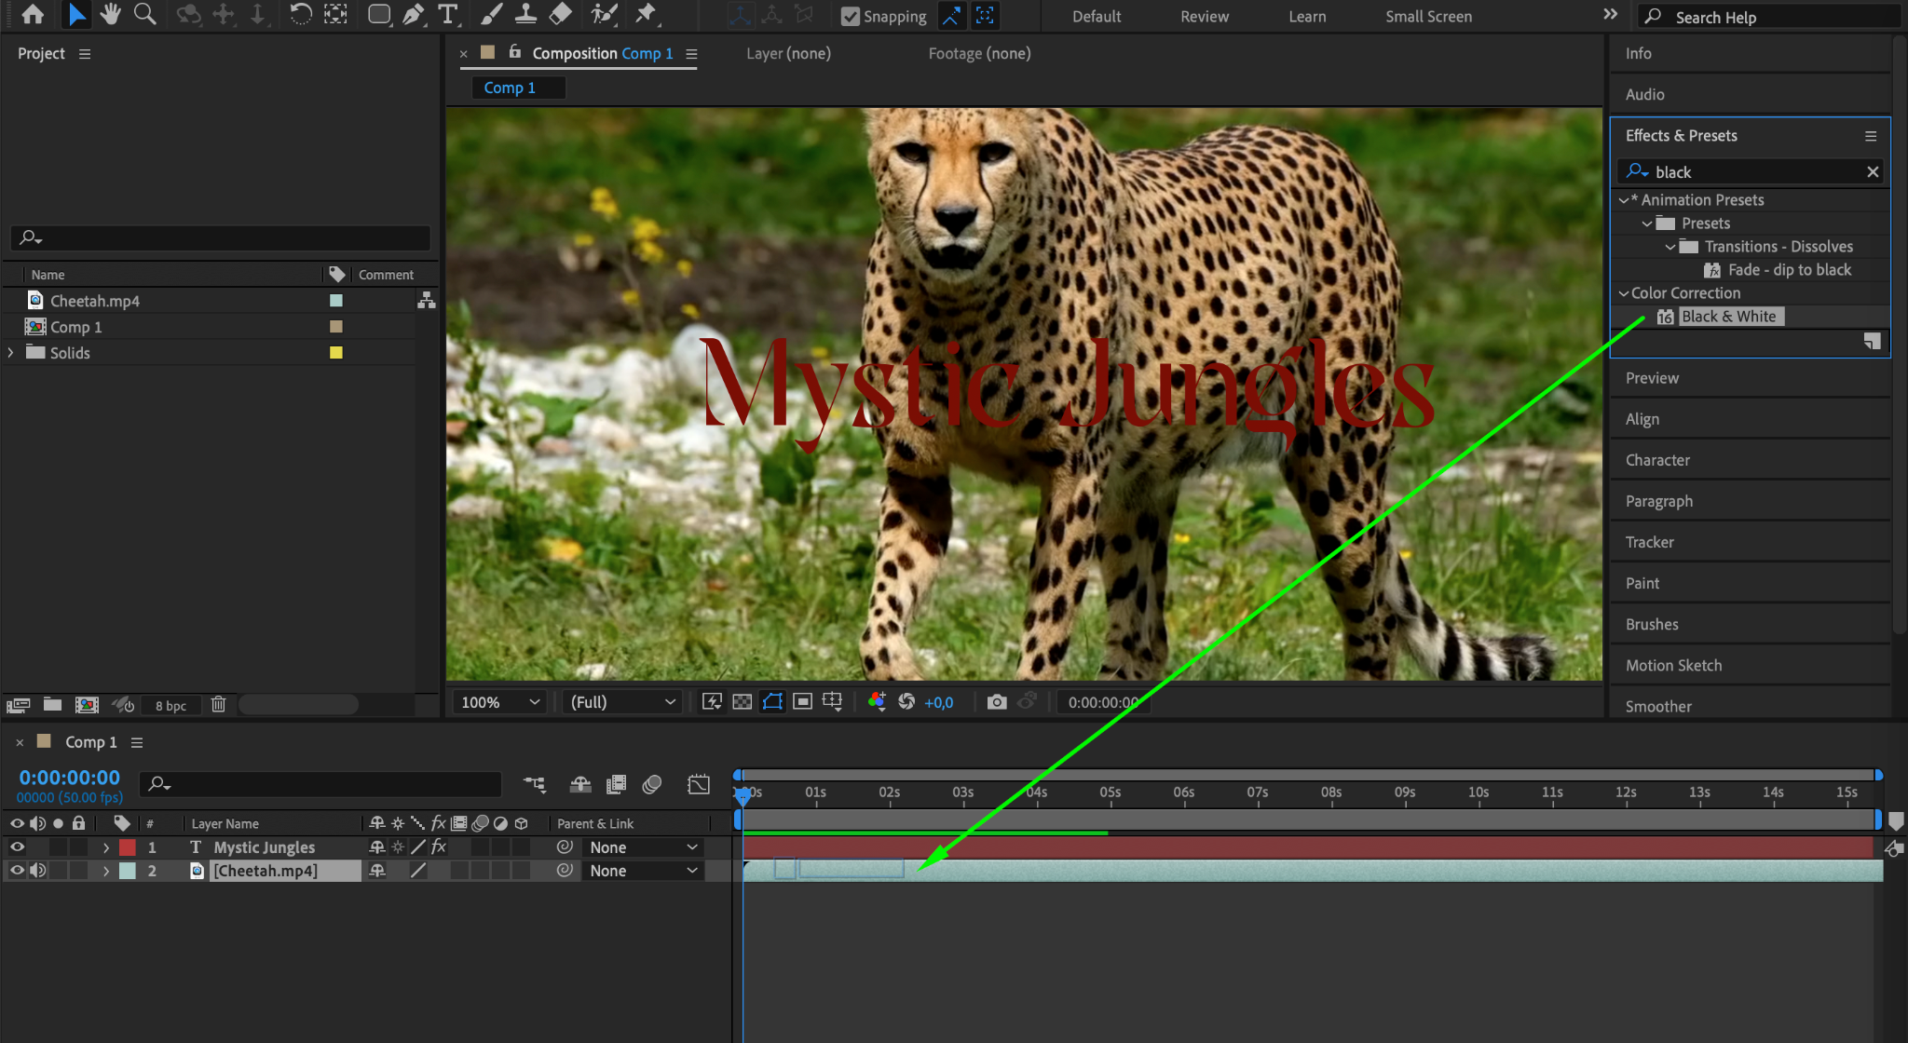Switch to the Review workspace

[x=1204, y=17]
